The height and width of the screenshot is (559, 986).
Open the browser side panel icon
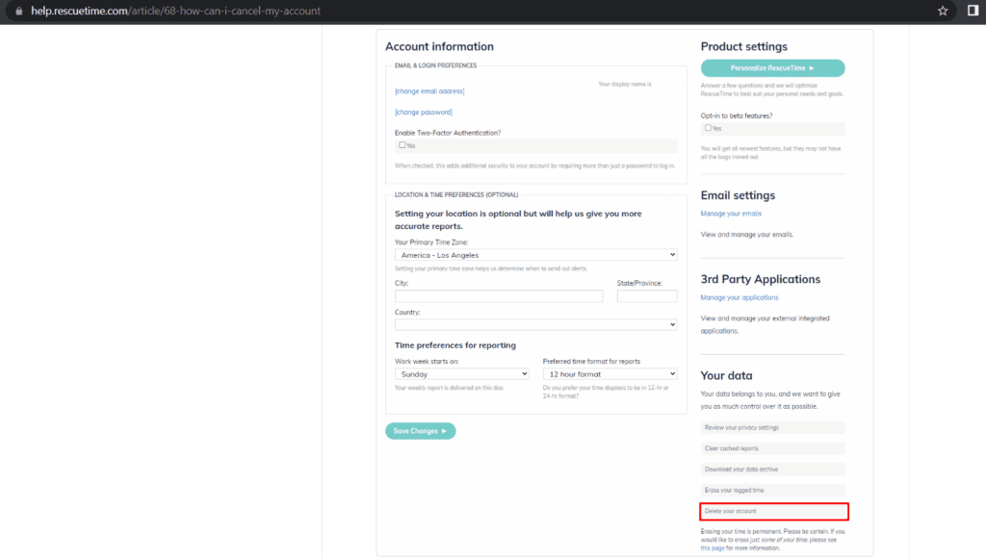point(972,12)
